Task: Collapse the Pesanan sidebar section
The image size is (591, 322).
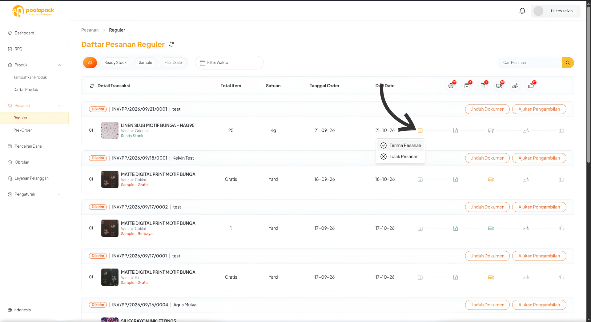Action: [59, 105]
